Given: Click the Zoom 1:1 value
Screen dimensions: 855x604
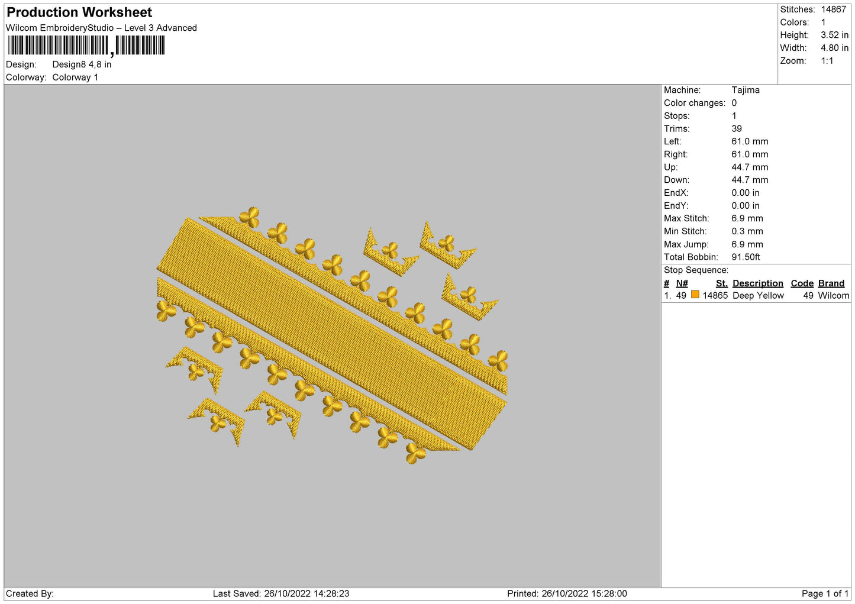Looking at the screenshot, I should (827, 61).
